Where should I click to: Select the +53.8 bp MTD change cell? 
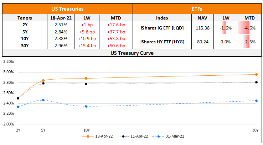pos(116,38)
